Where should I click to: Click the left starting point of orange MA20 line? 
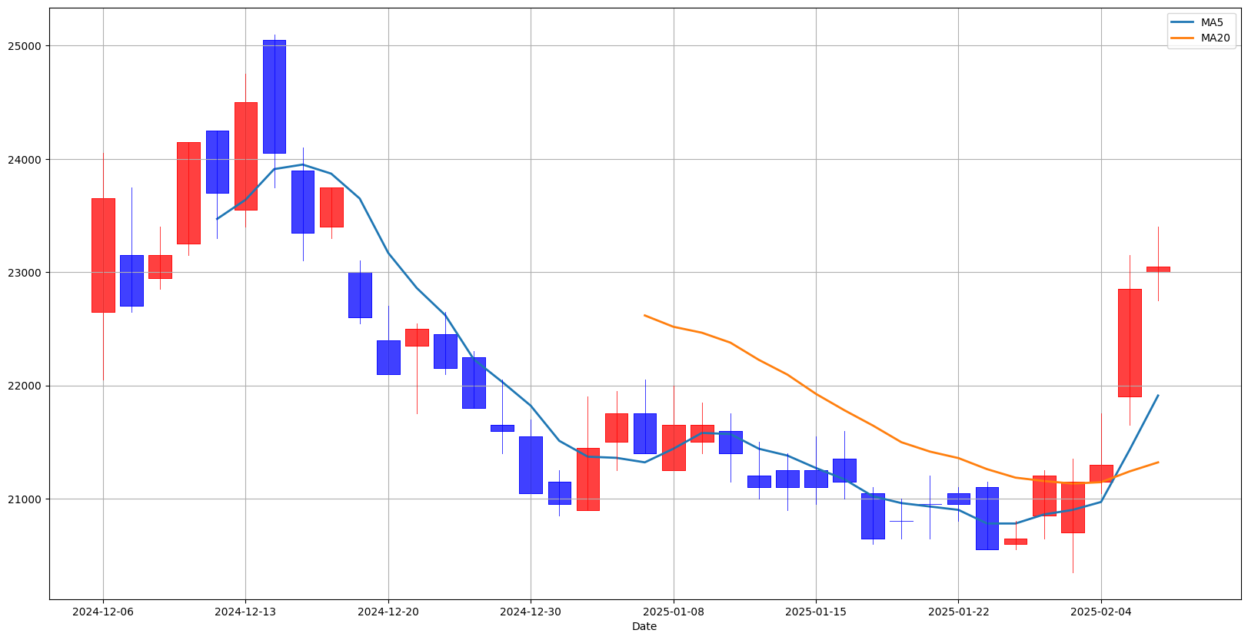coord(644,315)
